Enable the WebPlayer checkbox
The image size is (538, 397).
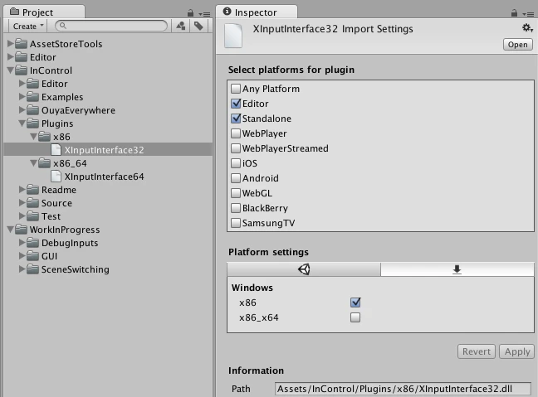click(x=236, y=133)
